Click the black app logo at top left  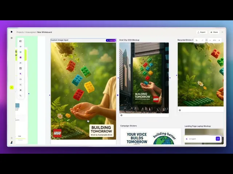pos(12,32)
